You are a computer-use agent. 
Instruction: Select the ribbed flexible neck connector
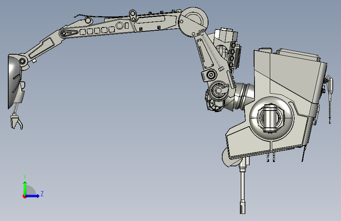coord(243,96)
